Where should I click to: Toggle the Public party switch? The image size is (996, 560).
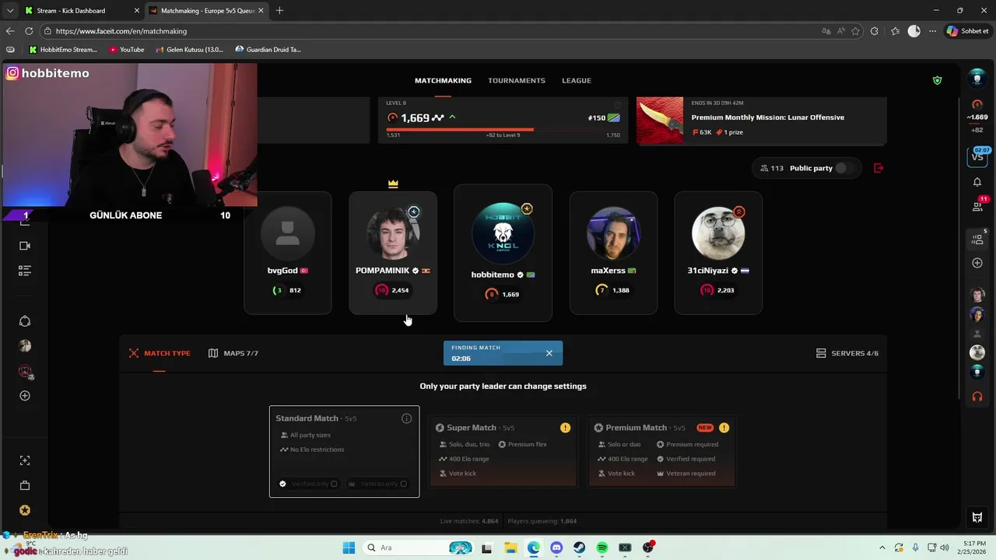[x=843, y=168]
